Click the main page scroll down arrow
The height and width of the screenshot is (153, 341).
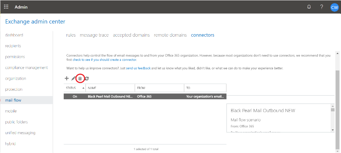(337, 151)
